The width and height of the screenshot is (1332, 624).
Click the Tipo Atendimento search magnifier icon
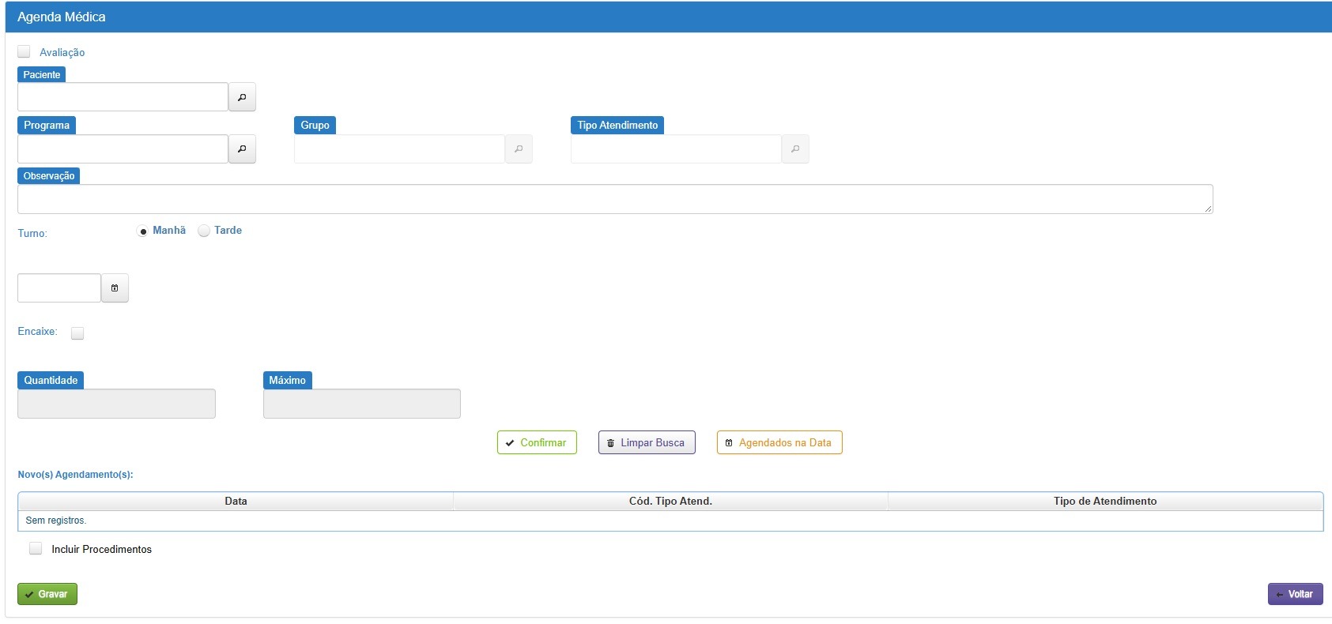click(795, 148)
